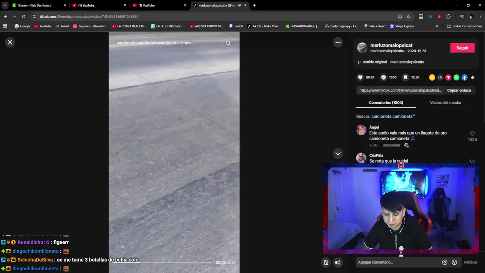Image resolution: width=485 pixels, height=273 pixels.
Task: Open comments via the speech bubble icon
Action: [383, 77]
